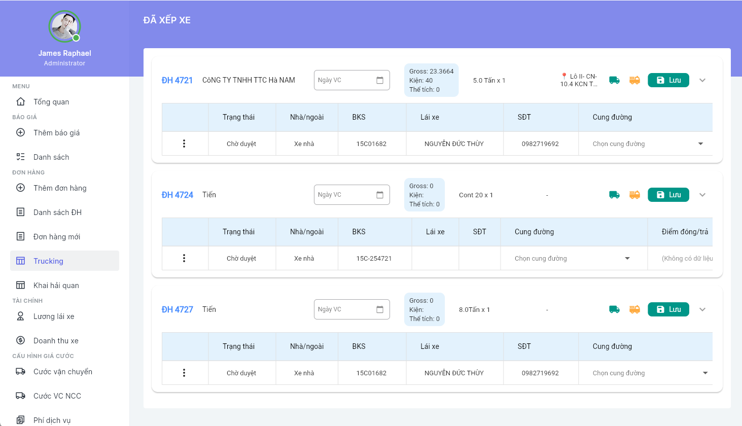
Task: Select Lương lái xe in sidebar
Action: [x=54, y=316]
